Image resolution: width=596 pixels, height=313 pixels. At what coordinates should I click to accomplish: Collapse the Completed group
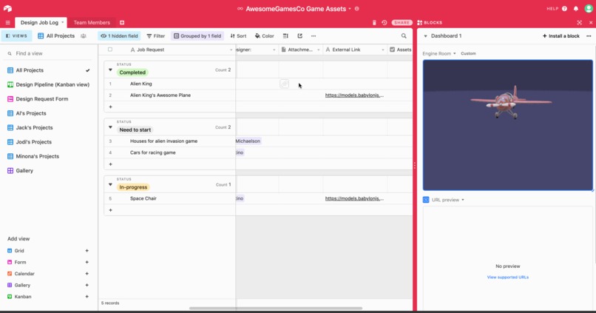(x=110, y=70)
